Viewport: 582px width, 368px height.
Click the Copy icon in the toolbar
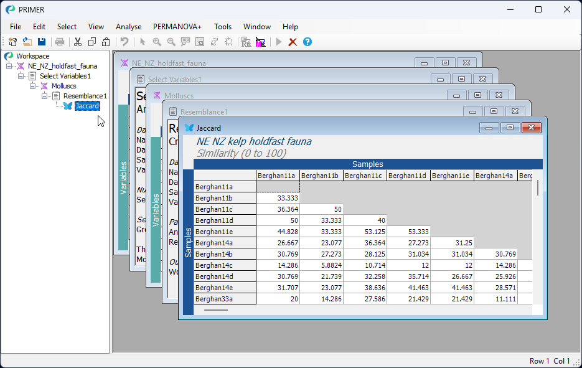click(x=92, y=42)
